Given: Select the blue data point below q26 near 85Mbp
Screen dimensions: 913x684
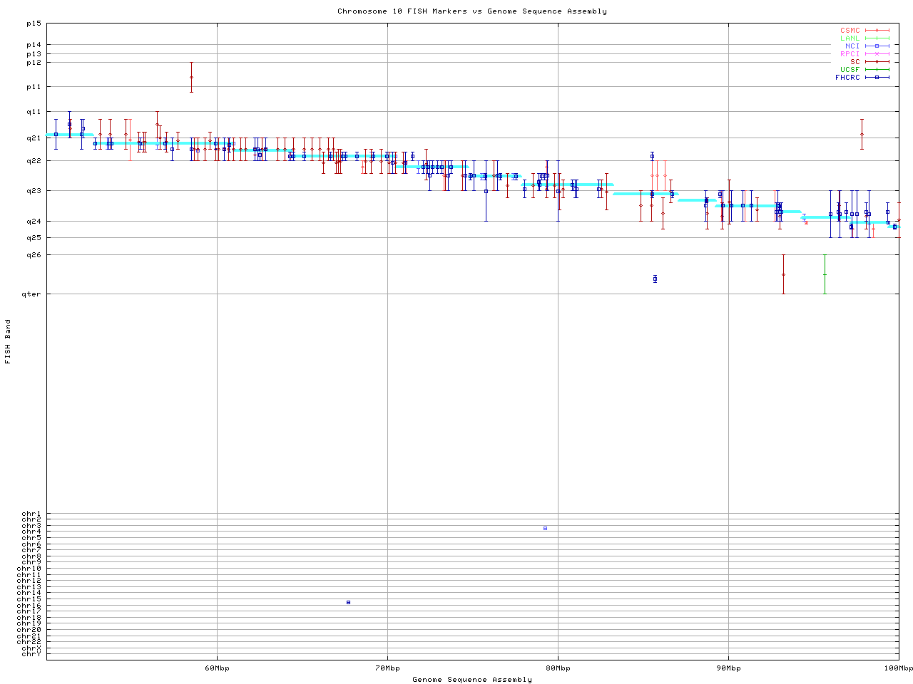Looking at the screenshot, I should click(655, 279).
